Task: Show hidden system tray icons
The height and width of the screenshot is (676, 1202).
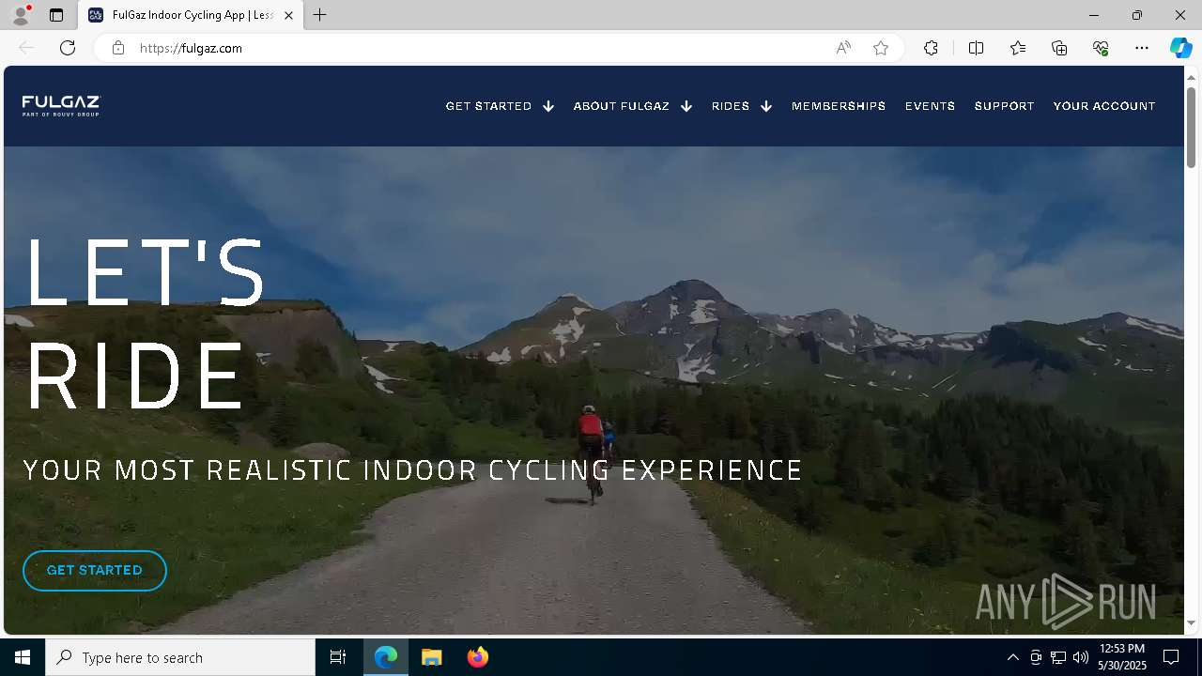Action: [1012, 657]
